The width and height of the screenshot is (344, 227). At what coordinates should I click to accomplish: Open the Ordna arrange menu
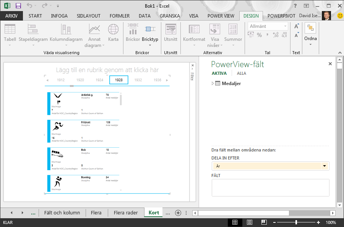(310, 34)
